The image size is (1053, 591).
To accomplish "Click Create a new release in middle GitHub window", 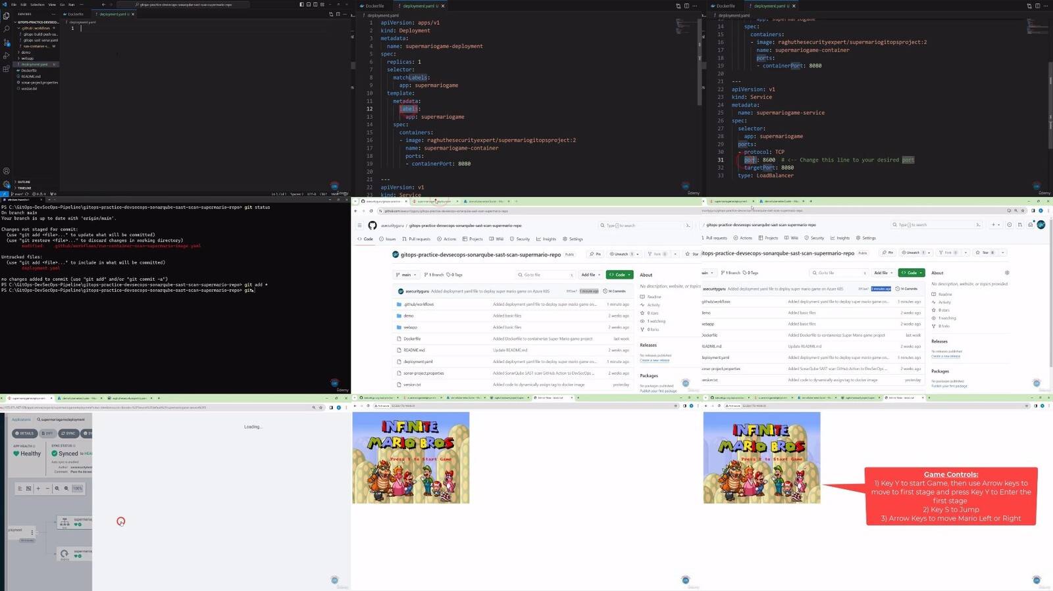I will tap(654, 360).
